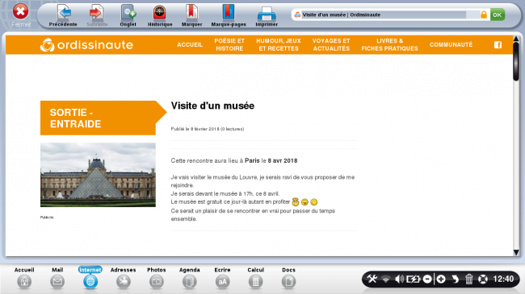This screenshot has width=525, height=294.
Task: Select the Internet application icon
Action: pyautogui.click(x=90, y=278)
